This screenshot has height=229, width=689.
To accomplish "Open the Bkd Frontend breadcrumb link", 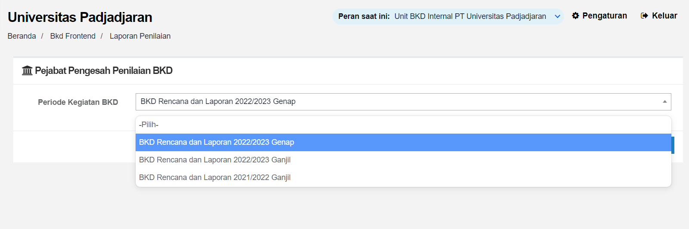I will 73,36.
